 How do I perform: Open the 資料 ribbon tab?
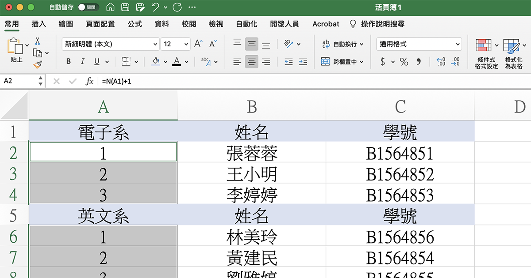(x=162, y=24)
